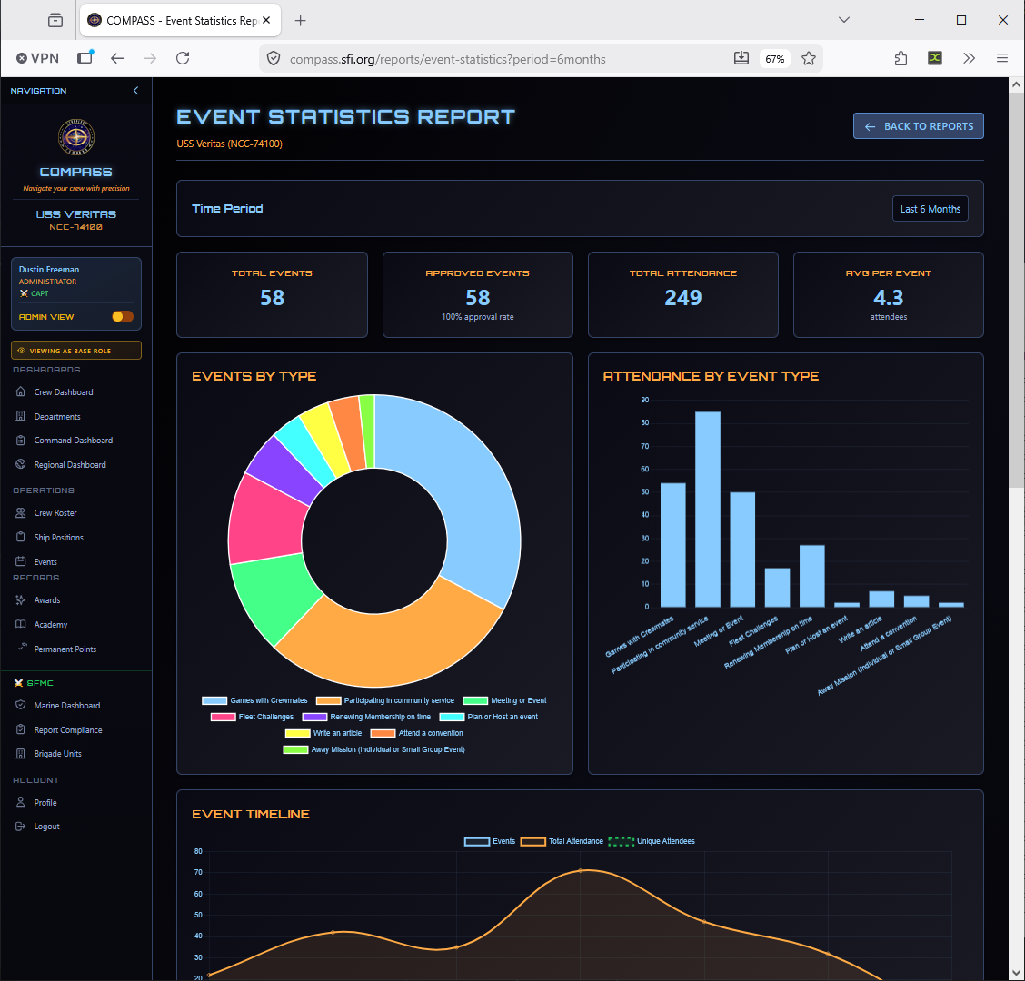Toggle Total Attendance timeline legend
The height and width of the screenshot is (981, 1025).
click(x=562, y=841)
